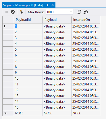Viewport: 106px width, 119px height.
Task: Click PayloadId cell with value 8
Action: [28, 67]
